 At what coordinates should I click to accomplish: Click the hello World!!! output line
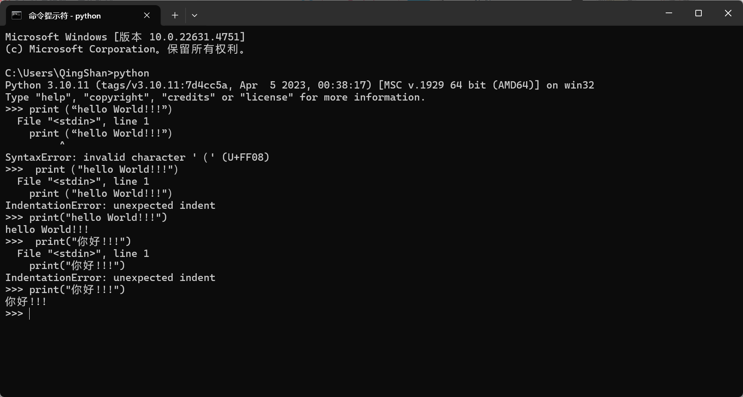point(47,229)
